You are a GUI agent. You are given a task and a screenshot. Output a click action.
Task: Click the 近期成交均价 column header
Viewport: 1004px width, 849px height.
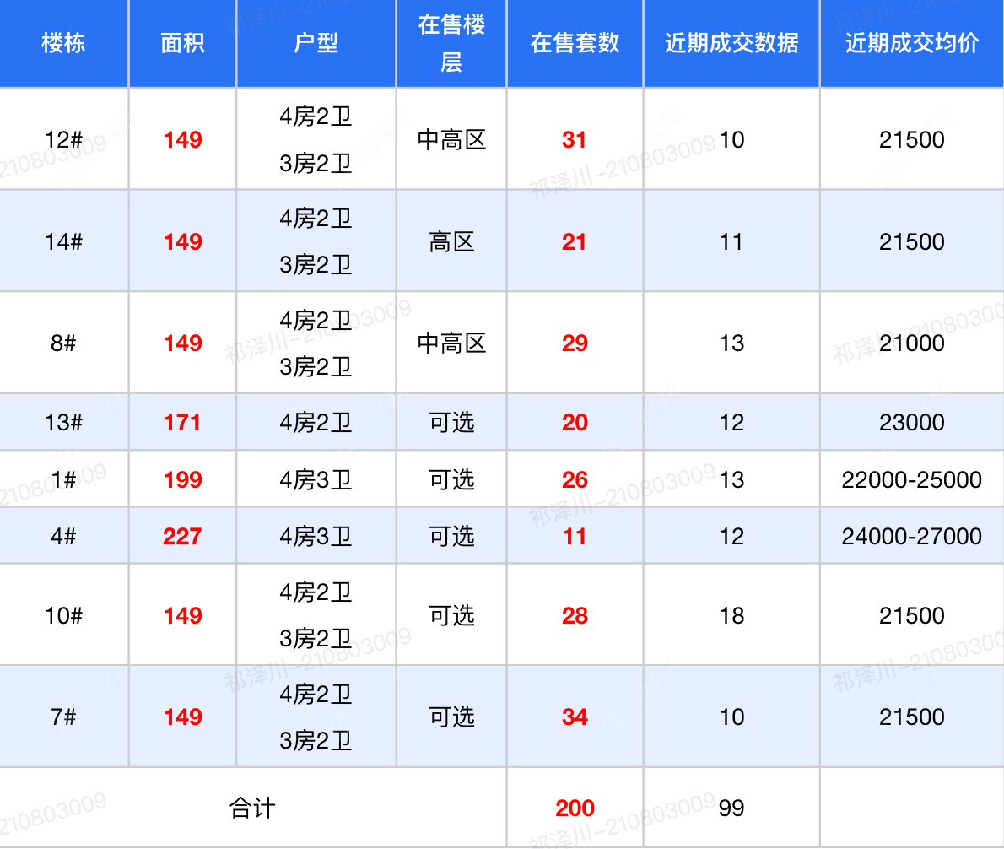tap(911, 43)
